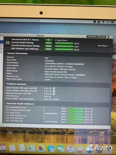
Task: Click the DriveDx drive icon in the header
Action: tap(7, 43)
